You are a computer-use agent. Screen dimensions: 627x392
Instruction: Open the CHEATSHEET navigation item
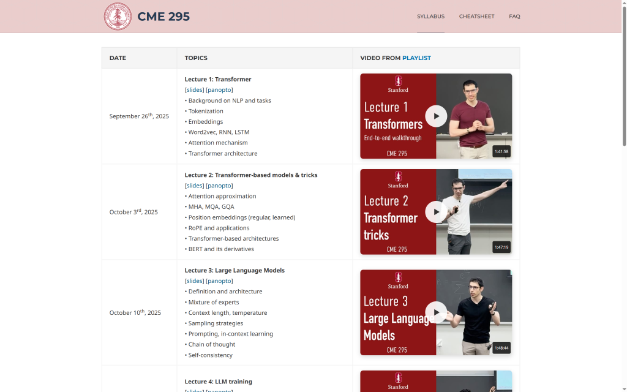pos(476,17)
